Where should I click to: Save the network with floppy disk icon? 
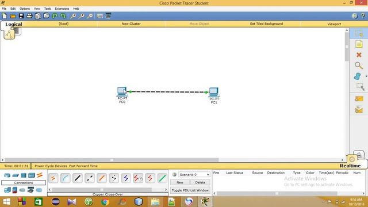[x=21, y=16]
